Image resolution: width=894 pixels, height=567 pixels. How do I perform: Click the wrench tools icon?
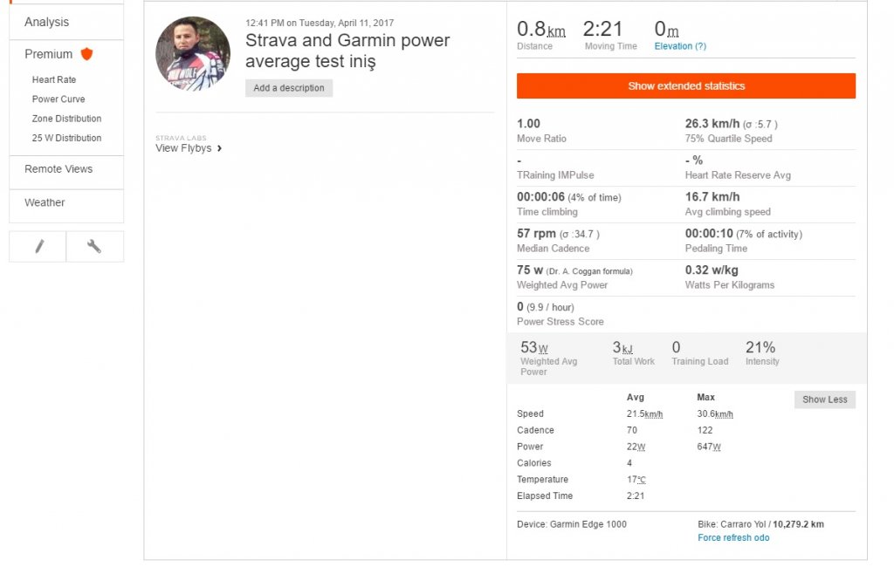(x=94, y=247)
